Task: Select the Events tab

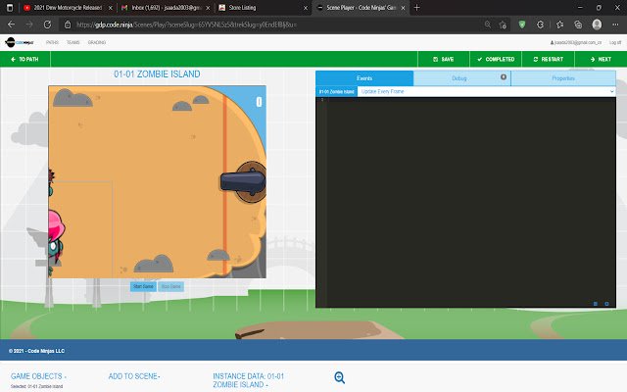Action: point(364,78)
